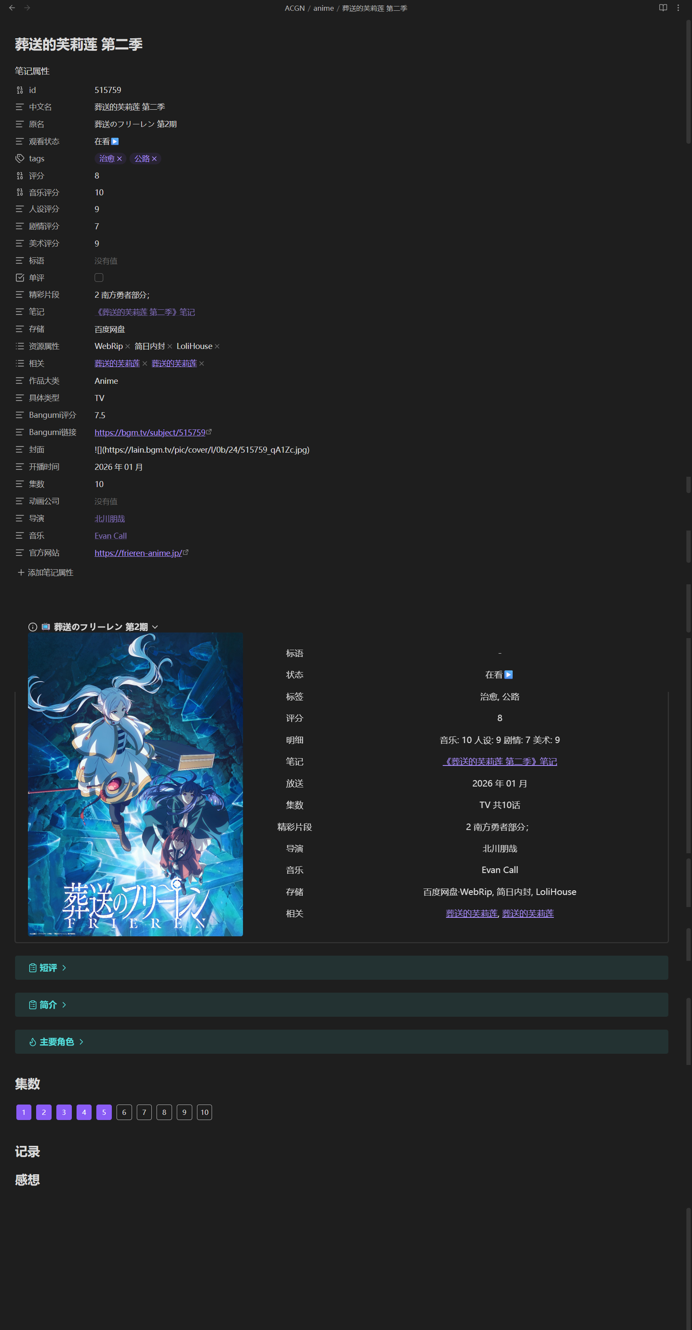Open the notes link in callout table
The image size is (692, 1330).
pos(499,762)
